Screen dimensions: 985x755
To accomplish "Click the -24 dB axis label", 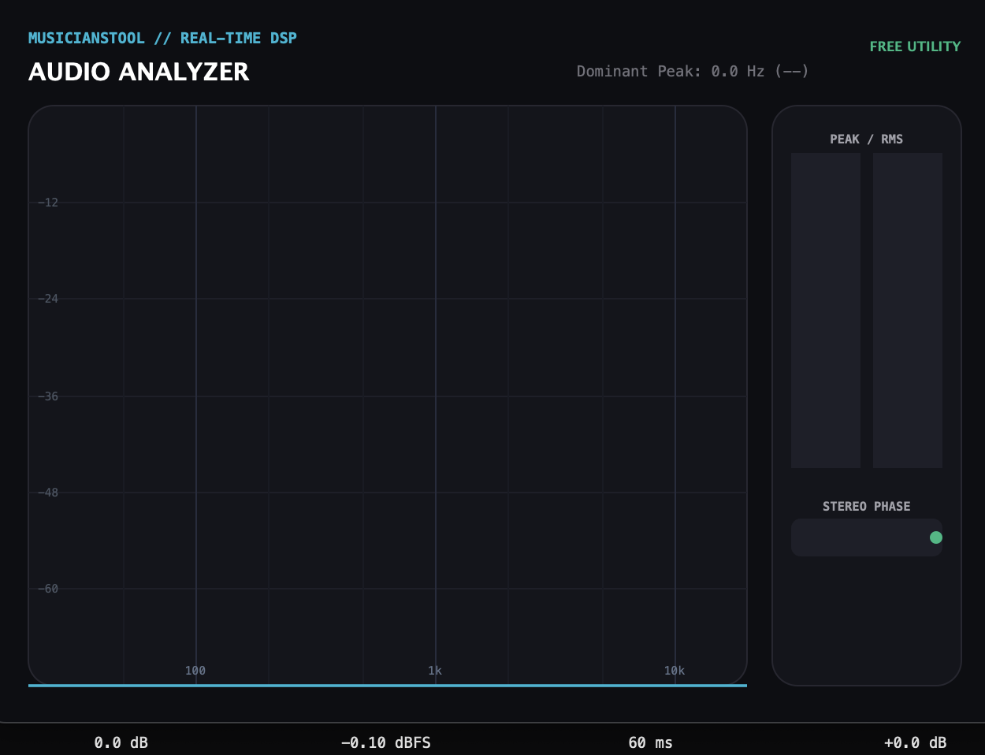I will coord(48,299).
